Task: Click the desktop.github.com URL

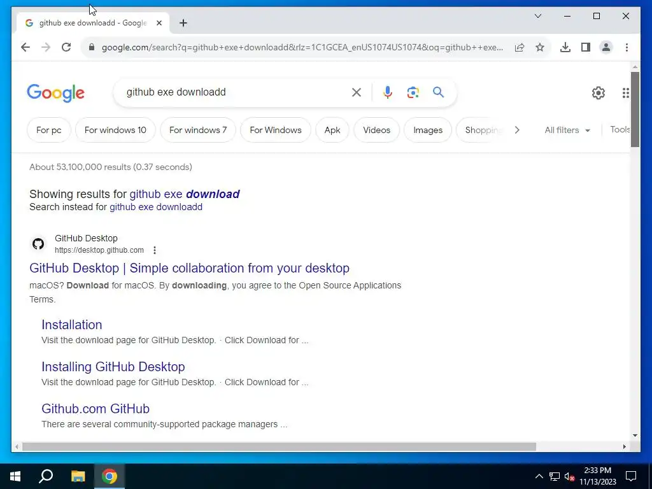Action: click(x=99, y=250)
